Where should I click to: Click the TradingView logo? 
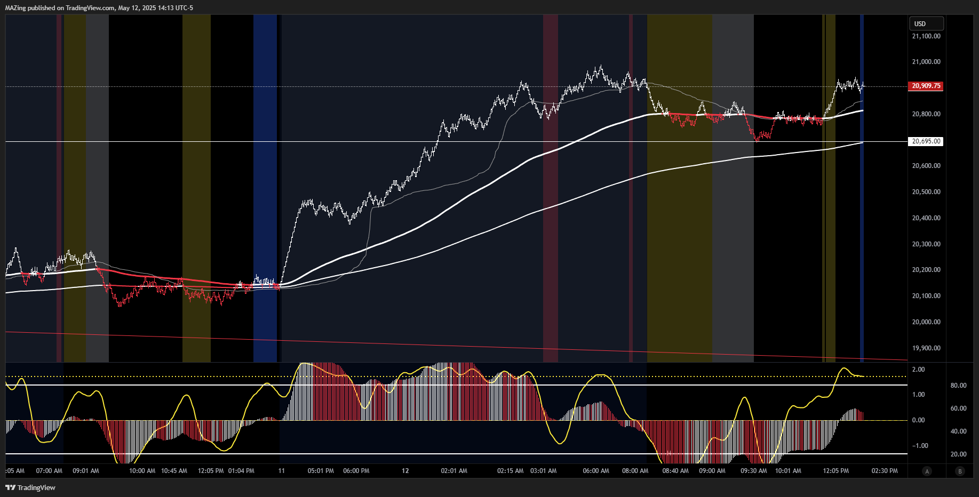(x=30, y=487)
